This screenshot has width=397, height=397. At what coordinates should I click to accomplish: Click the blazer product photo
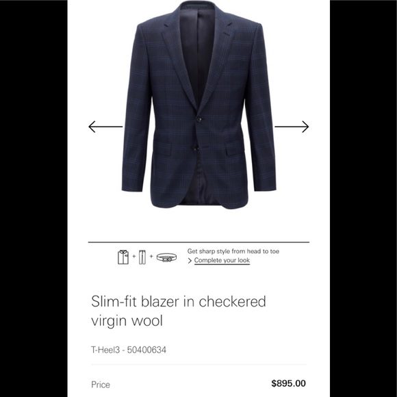pyautogui.click(x=199, y=105)
